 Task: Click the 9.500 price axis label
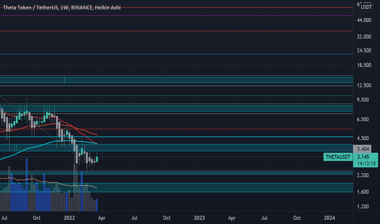(x=363, y=100)
